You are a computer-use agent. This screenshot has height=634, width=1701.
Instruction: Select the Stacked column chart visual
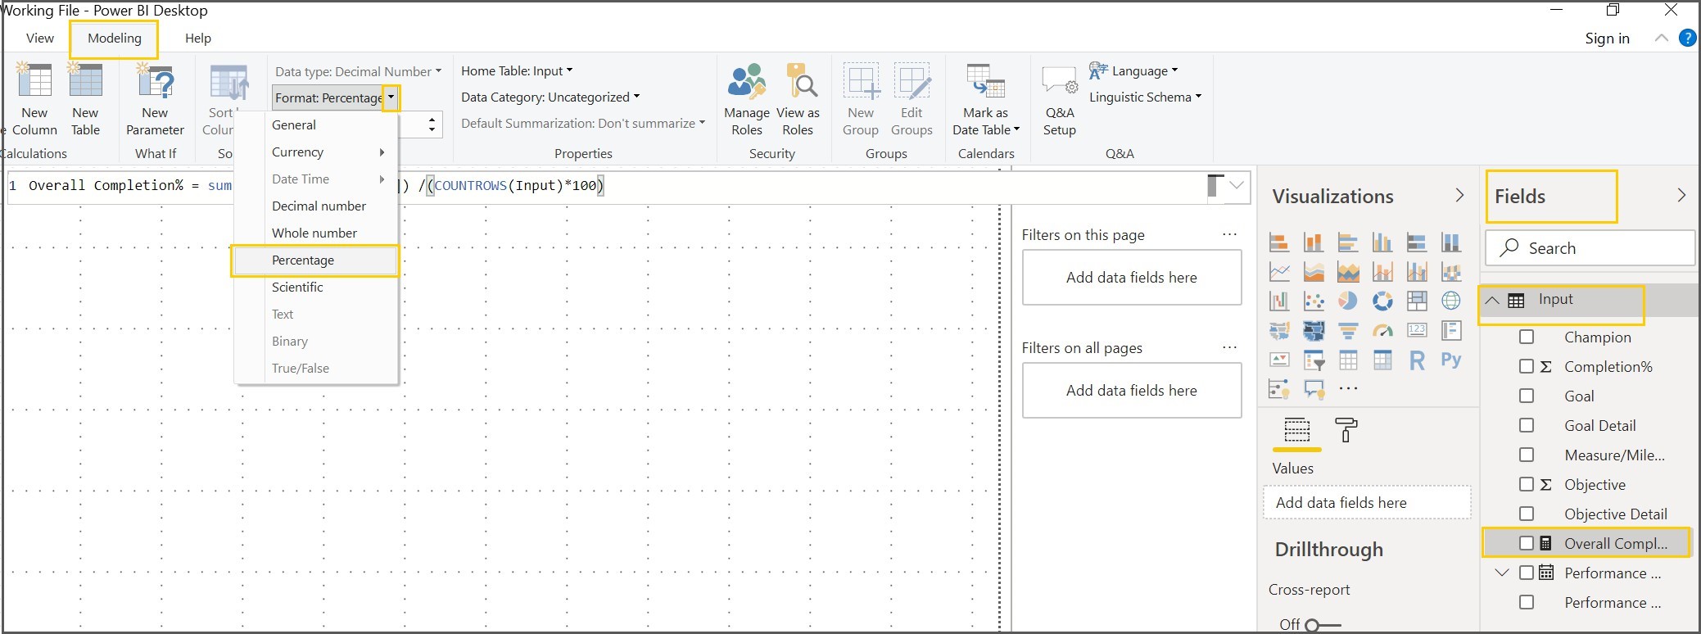[x=1314, y=242]
